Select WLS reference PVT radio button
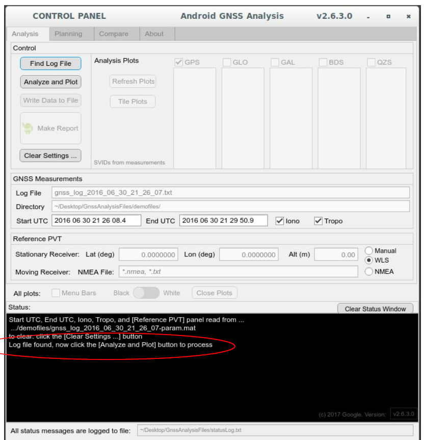Screen dimensions: 424x440 369,260
